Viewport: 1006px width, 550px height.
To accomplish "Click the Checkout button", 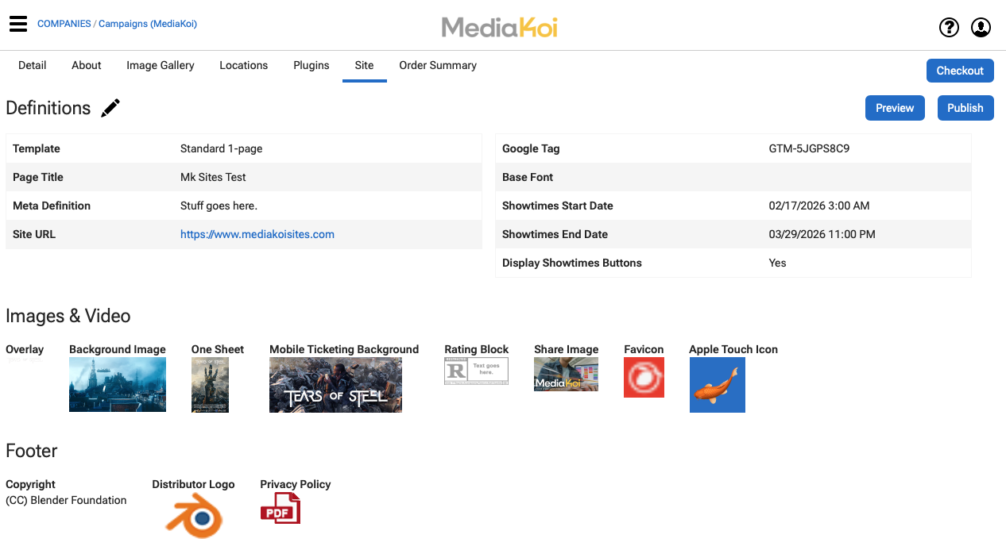I will [x=960, y=71].
